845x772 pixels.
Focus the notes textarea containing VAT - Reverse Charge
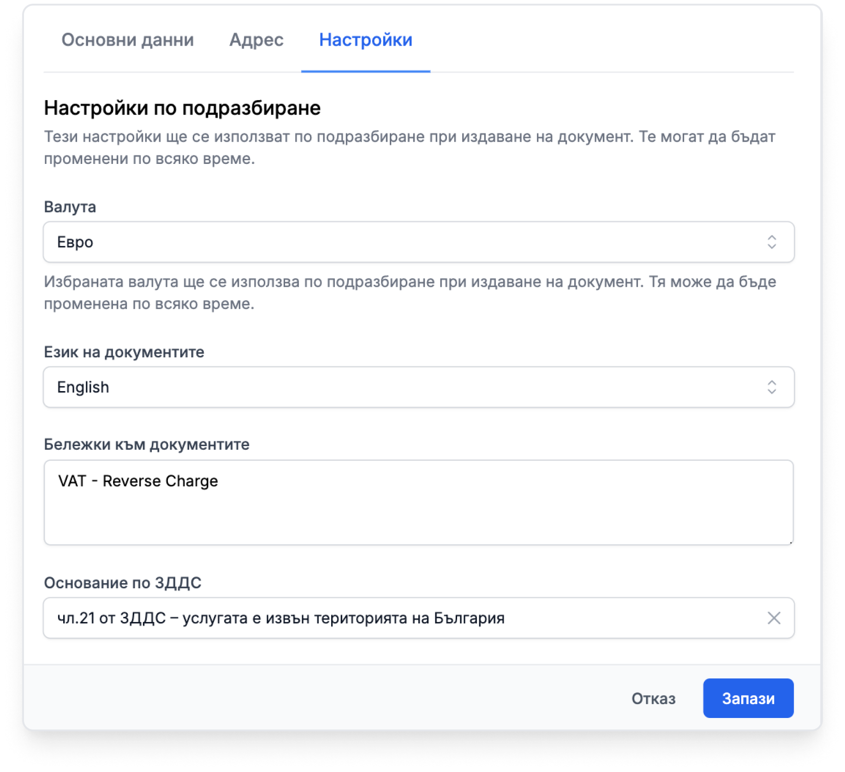pyautogui.click(x=418, y=502)
